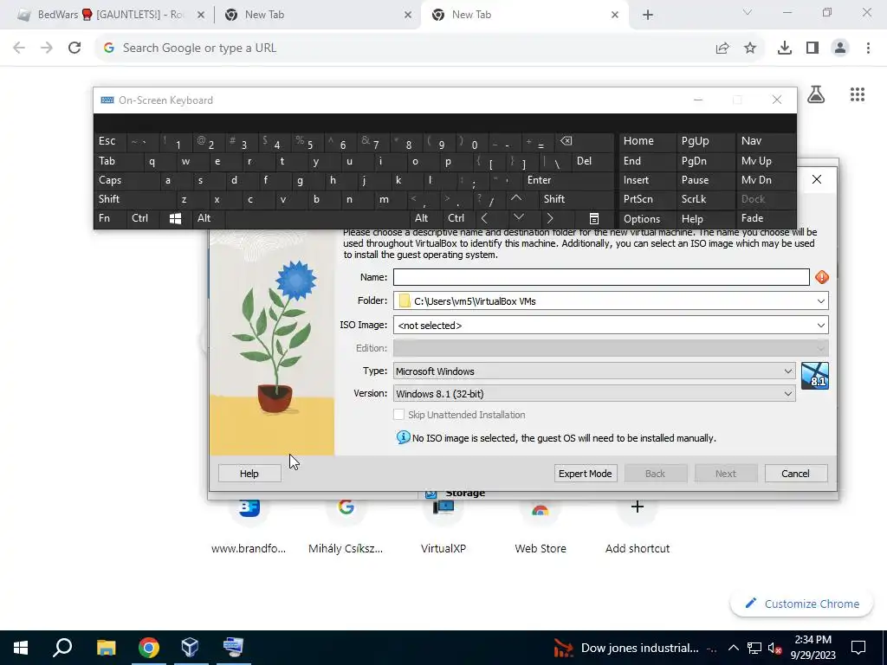Click the context menu key on keyboard

[x=593, y=218]
